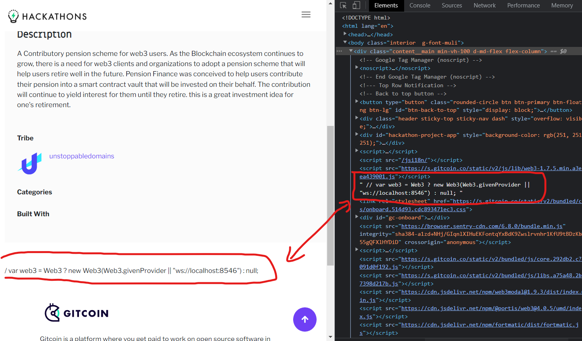Image resolution: width=582 pixels, height=341 pixels.
Task: Activate the DevTools inspect element picker
Action: pos(343,5)
